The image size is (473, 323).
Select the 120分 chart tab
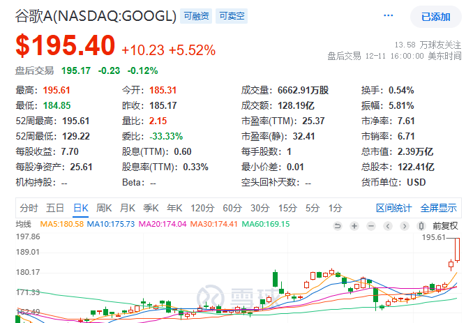(202, 208)
